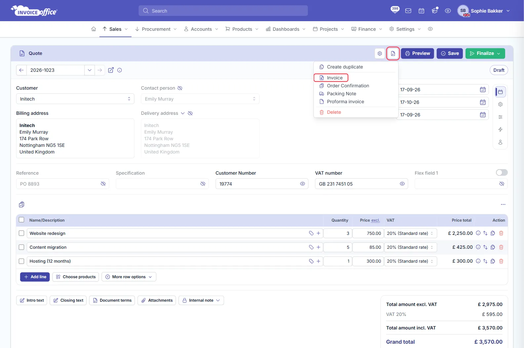Screen dimensions: 524x348
Task: Tick the Website redesign row checkbox
Action: [21, 233]
